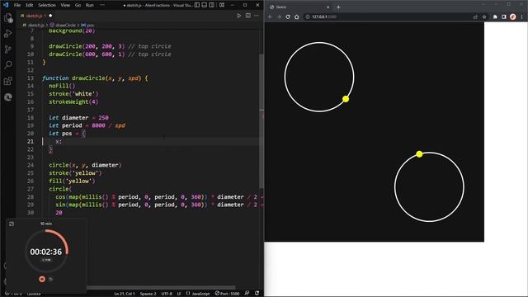Open the browser extensions puzzle icon
528x297 pixels.
495,16
